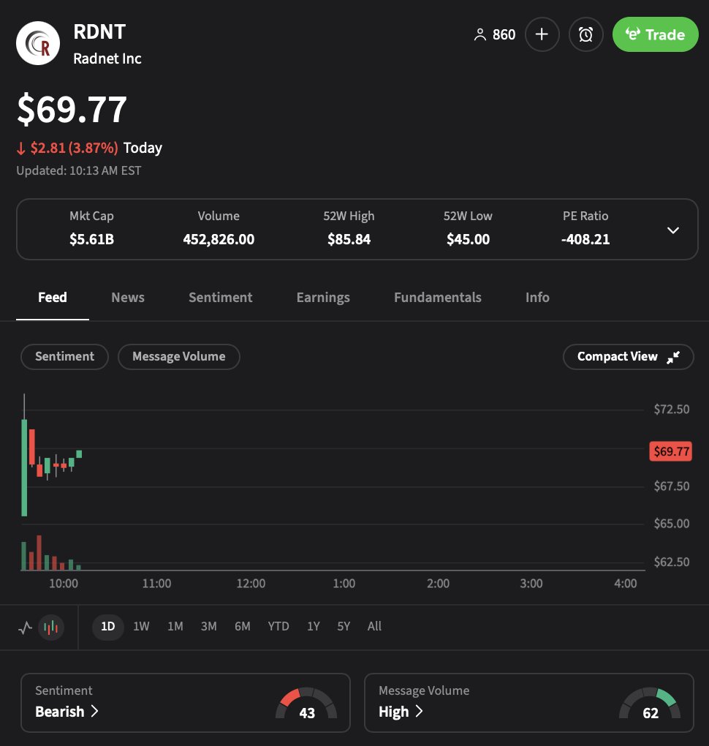Open the Fundamentals tab
Screen dimensions: 709x746
[x=437, y=298]
